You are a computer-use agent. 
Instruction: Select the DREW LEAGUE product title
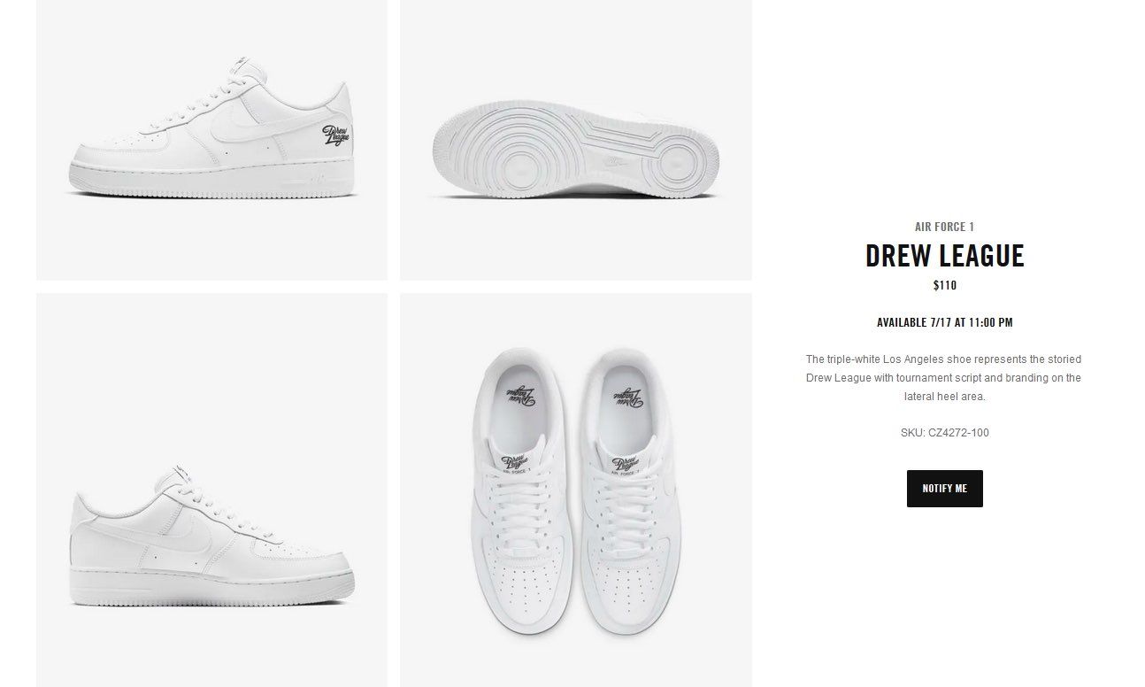(944, 256)
